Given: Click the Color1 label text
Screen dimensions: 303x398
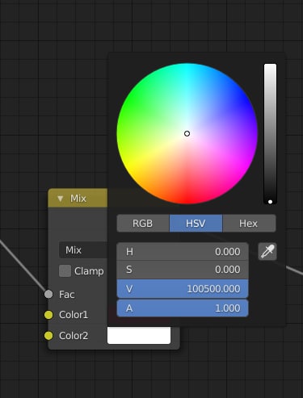Looking at the screenshot, I should 74,315.
